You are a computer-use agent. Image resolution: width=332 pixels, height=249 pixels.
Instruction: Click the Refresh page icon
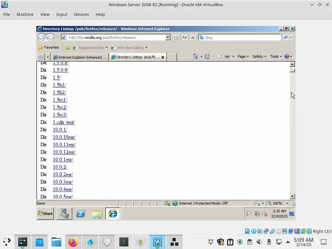point(184,38)
